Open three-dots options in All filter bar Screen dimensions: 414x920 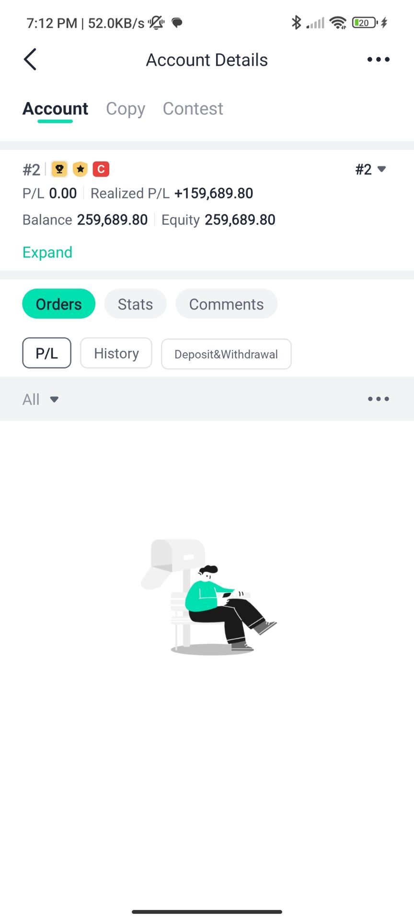(378, 399)
